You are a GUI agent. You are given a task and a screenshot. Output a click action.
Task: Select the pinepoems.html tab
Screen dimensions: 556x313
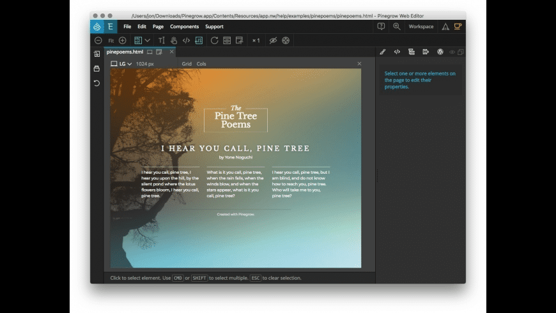[125, 52]
